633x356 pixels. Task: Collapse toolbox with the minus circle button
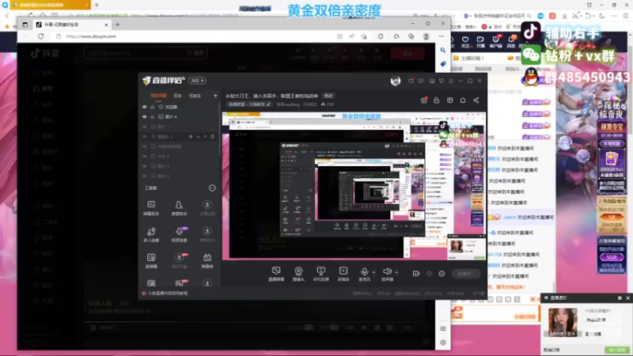212,187
